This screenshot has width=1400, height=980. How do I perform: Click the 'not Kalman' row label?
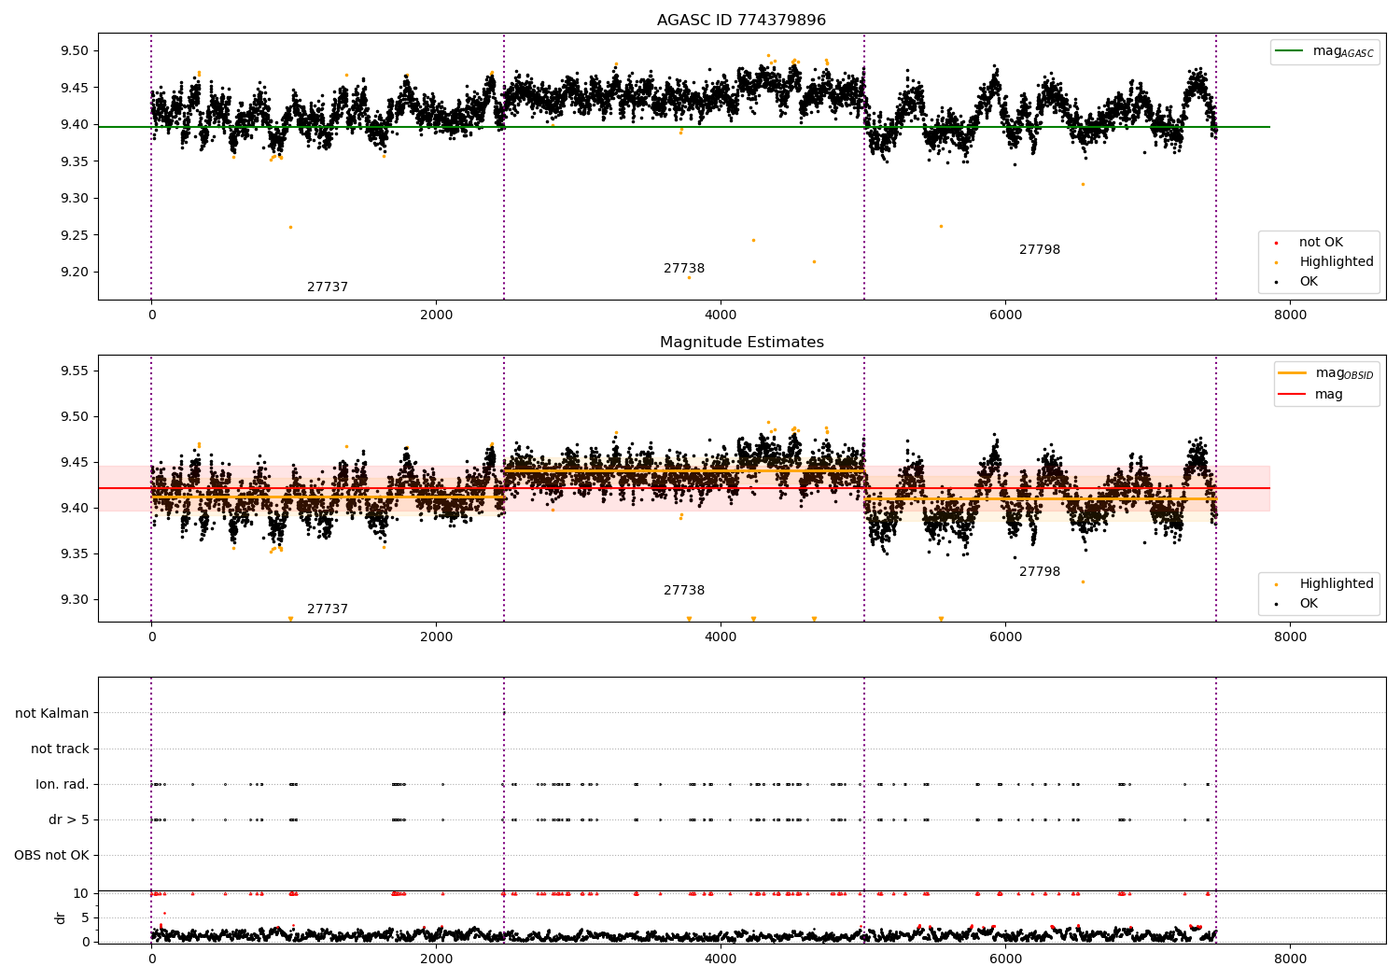52,714
